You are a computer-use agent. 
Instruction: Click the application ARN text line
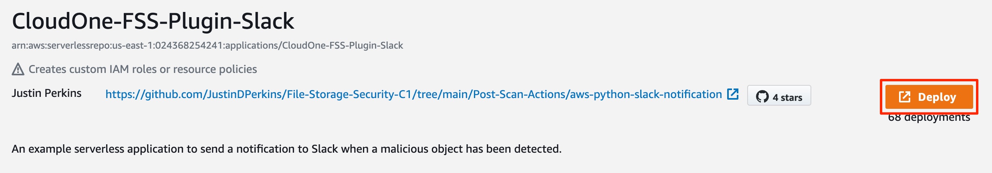207,45
